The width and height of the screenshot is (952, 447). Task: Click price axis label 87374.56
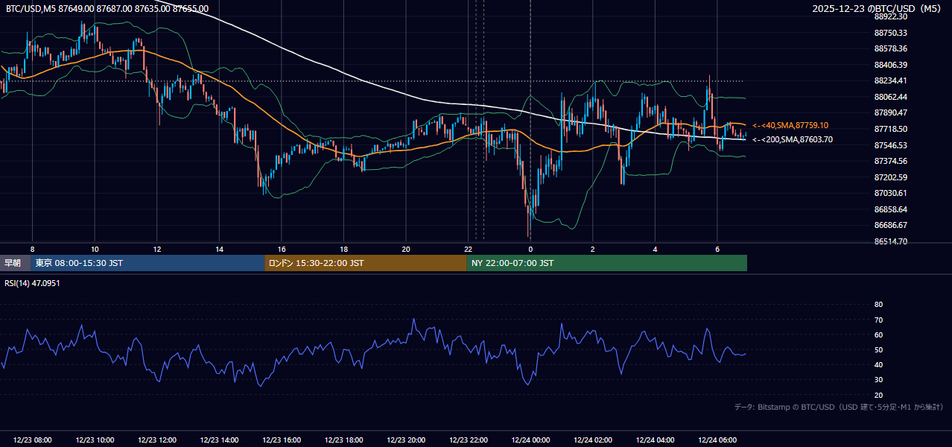[x=891, y=161]
